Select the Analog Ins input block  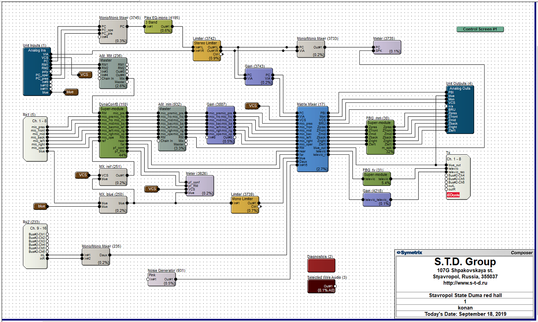[37, 72]
